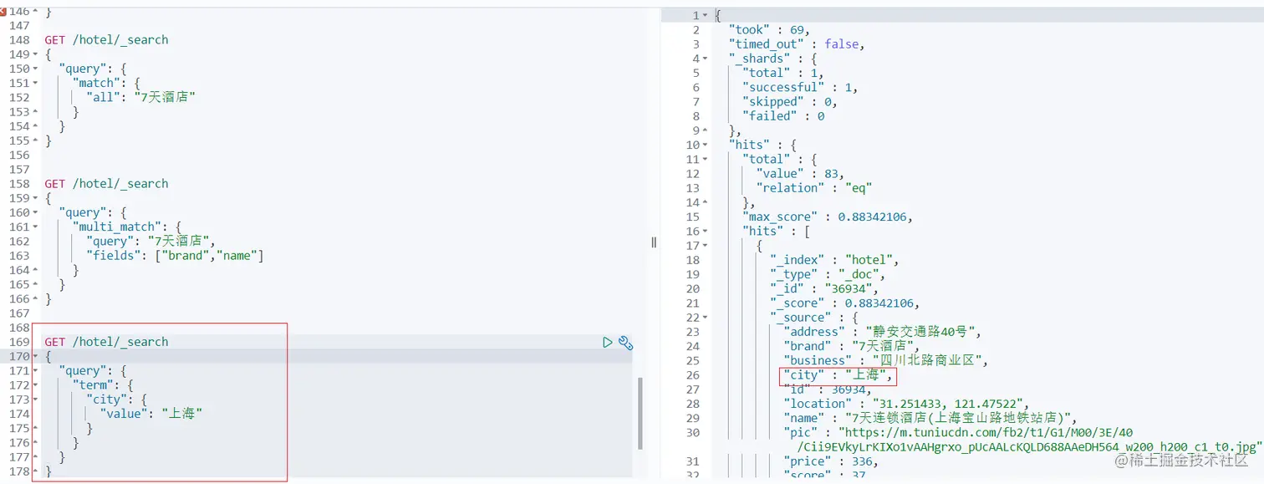Collapse the "total" object at line 11
The width and height of the screenshot is (1264, 484).
pyautogui.click(x=706, y=159)
